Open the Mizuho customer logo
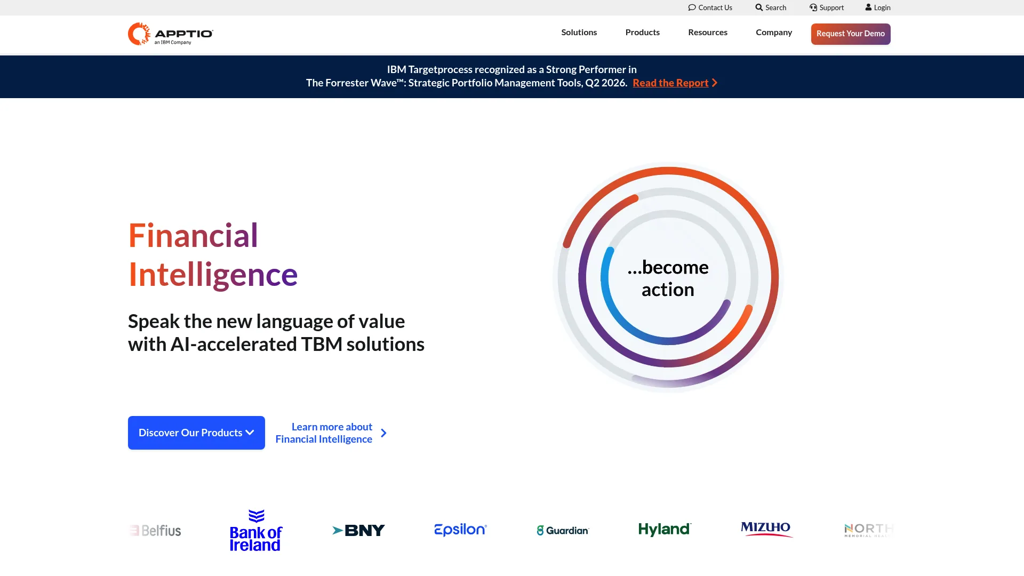The image size is (1024, 576). click(x=767, y=530)
